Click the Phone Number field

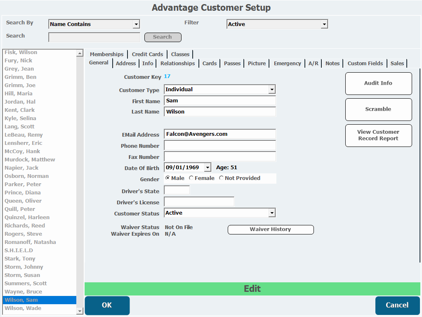[219, 145]
